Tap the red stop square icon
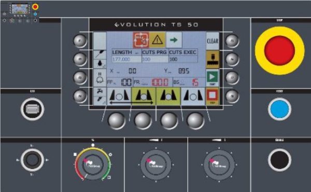Screen dimensions: 311x192 point(212,96)
